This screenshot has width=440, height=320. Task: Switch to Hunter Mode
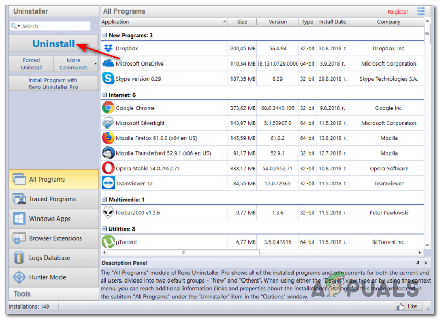[x=54, y=277]
